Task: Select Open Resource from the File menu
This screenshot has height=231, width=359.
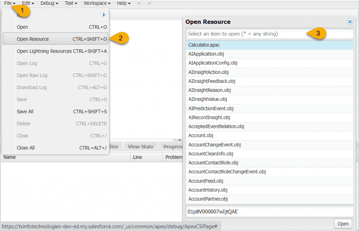Action: (33, 39)
